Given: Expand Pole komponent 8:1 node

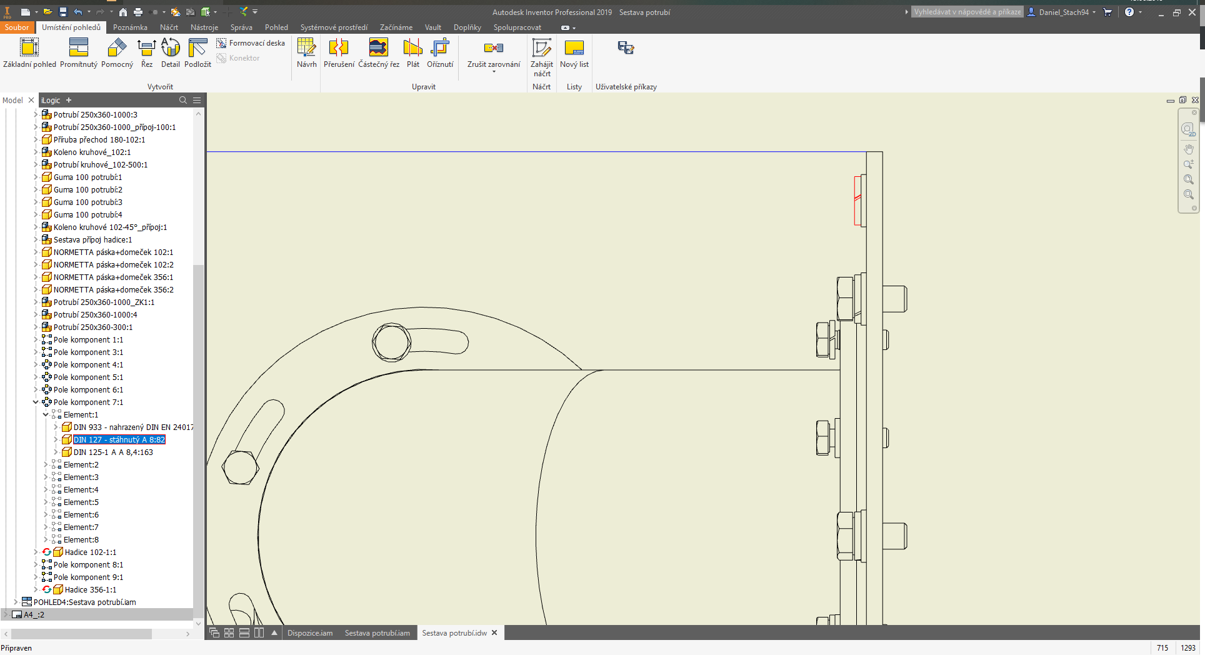Looking at the screenshot, I should 36,564.
